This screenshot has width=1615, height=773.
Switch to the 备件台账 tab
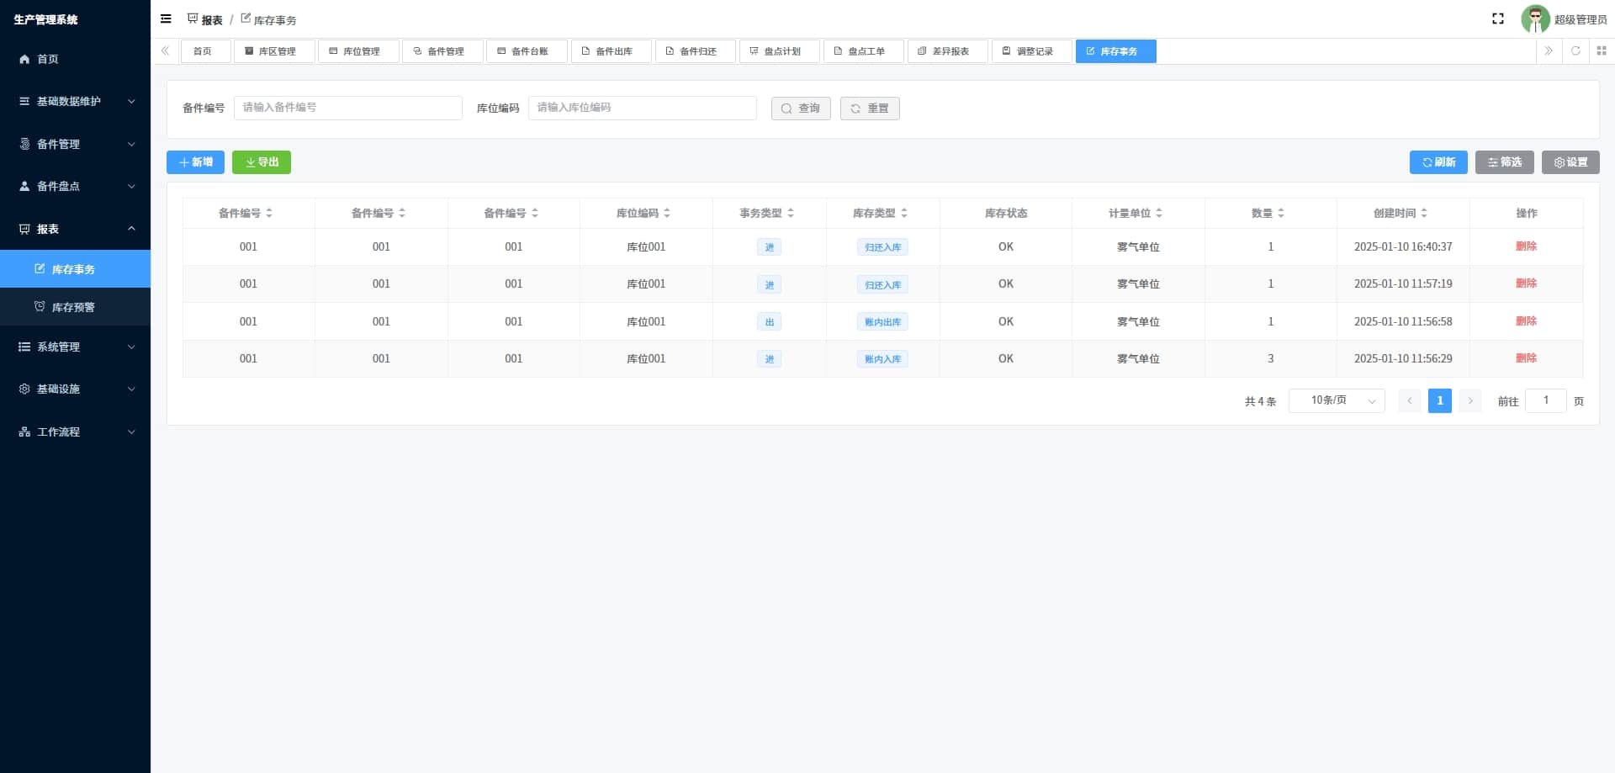coord(527,51)
